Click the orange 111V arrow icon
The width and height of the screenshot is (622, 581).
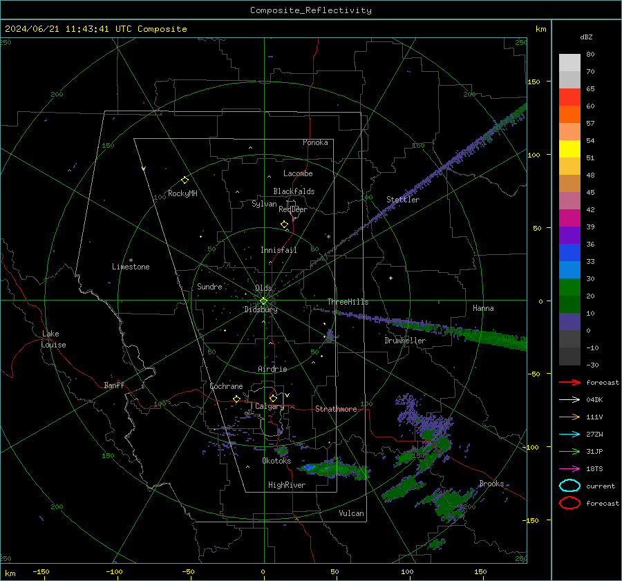tap(569, 417)
